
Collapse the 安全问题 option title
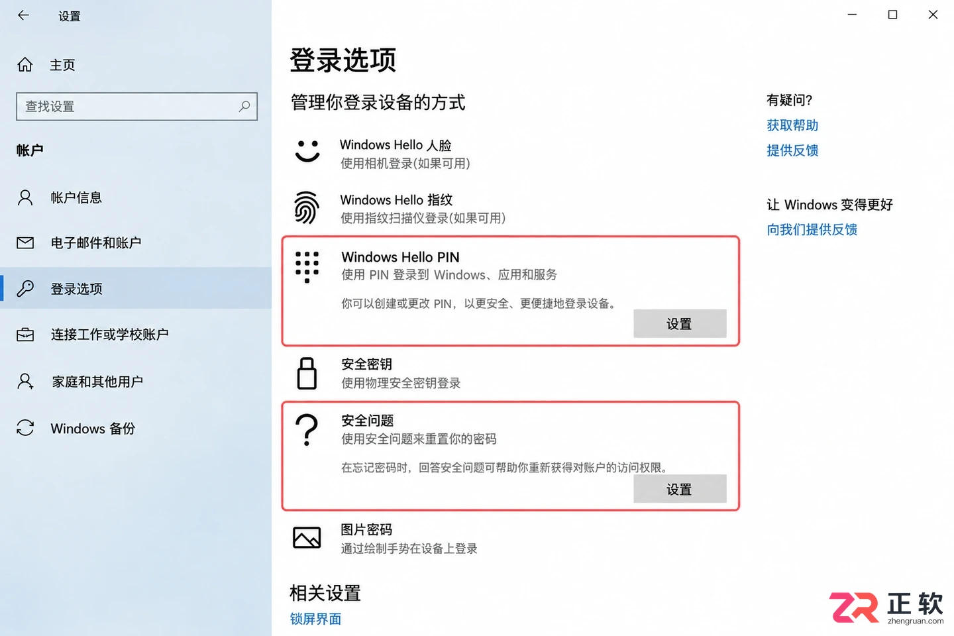(x=368, y=421)
